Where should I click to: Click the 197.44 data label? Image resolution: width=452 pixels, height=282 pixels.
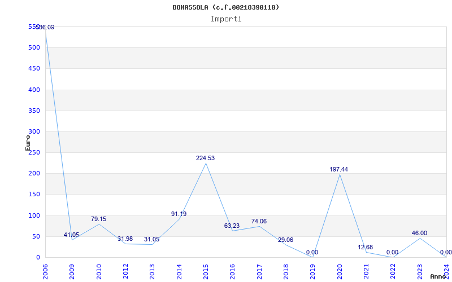338,170
